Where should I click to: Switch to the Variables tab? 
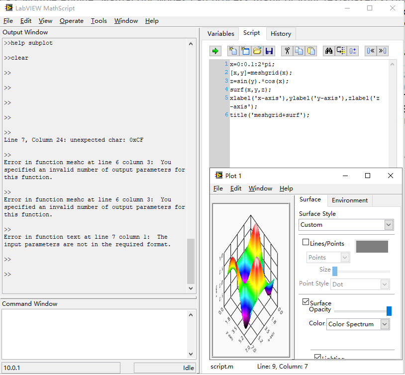pos(221,34)
